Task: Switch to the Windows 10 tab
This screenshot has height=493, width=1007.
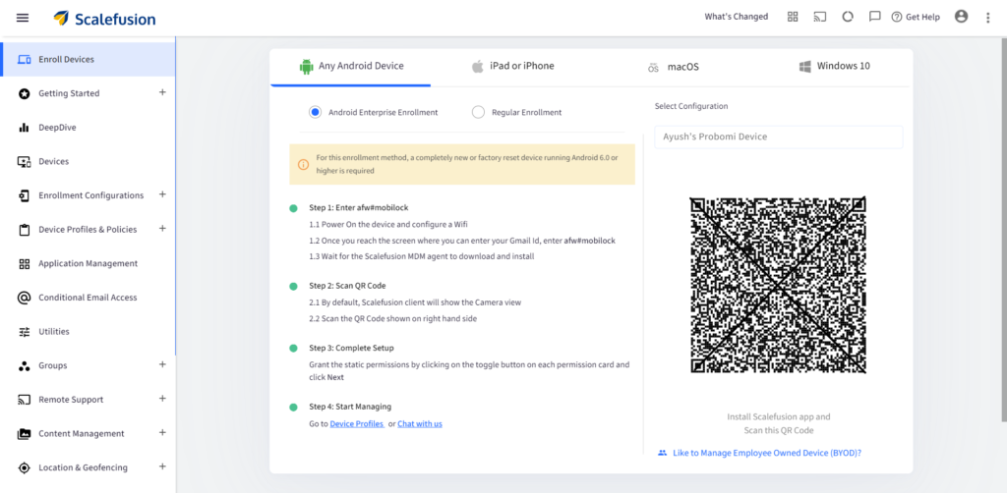Action: [x=834, y=67]
